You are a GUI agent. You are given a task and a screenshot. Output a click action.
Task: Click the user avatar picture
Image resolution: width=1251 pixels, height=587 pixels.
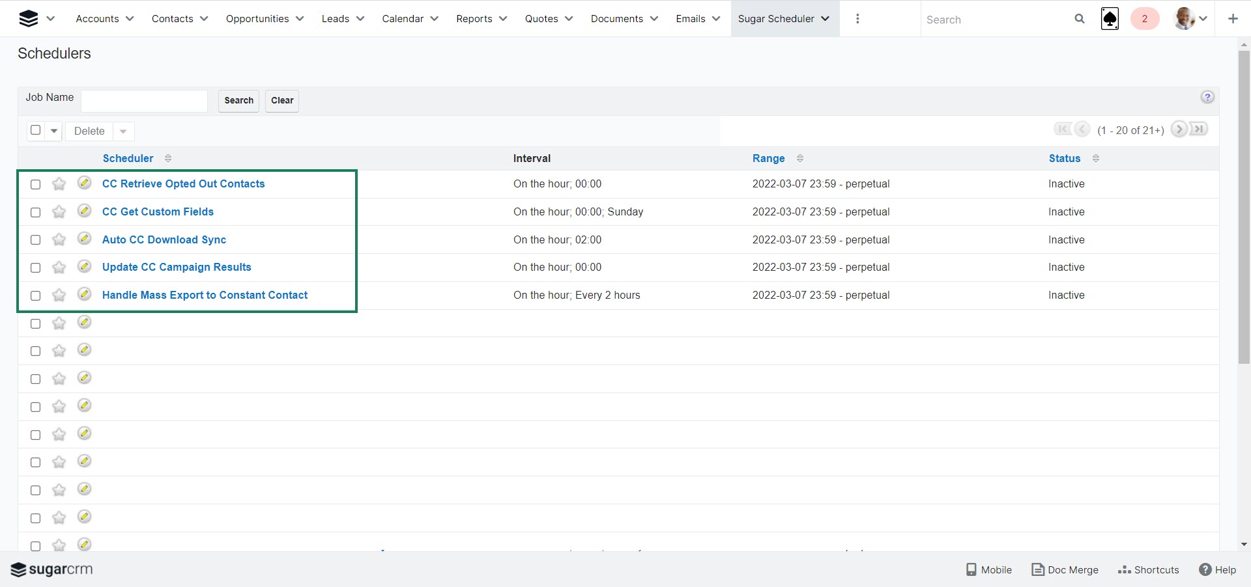click(1184, 19)
